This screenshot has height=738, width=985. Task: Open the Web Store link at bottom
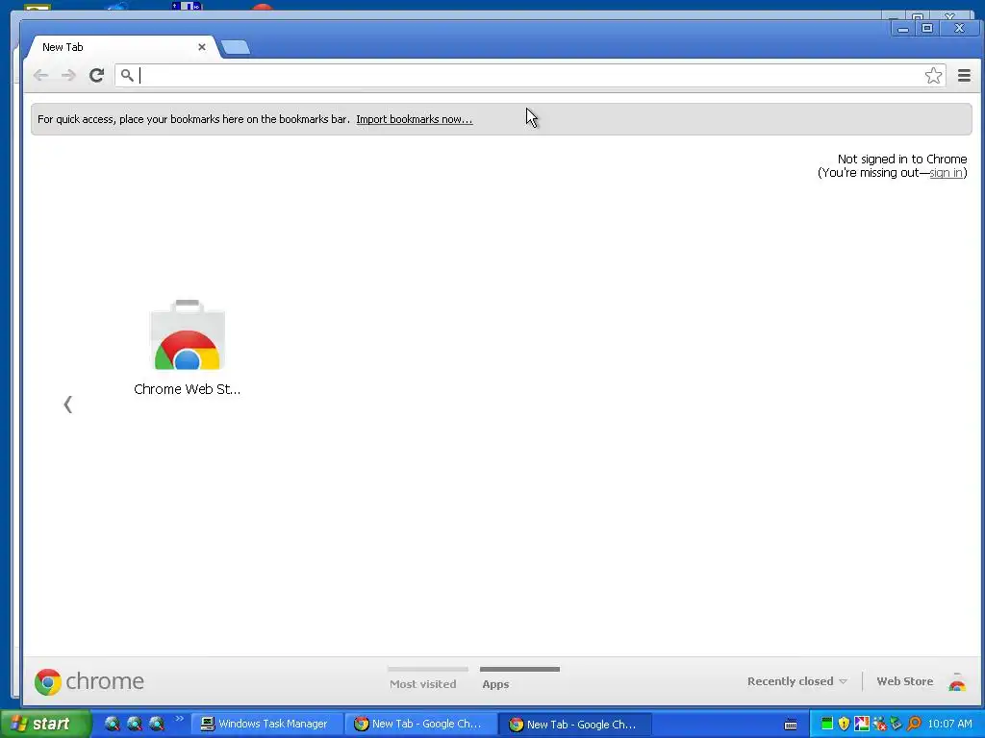(904, 681)
